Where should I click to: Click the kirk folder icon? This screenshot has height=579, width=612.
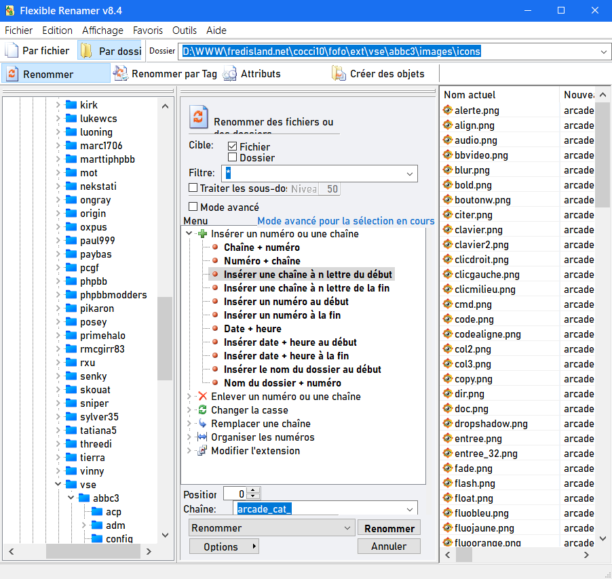click(x=71, y=104)
